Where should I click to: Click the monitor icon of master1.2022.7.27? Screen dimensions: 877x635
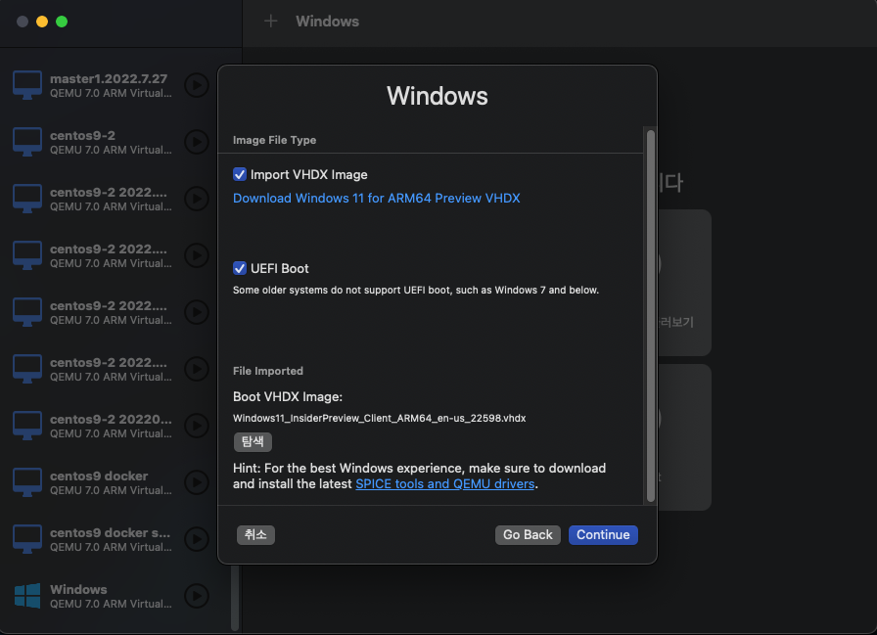(x=26, y=85)
